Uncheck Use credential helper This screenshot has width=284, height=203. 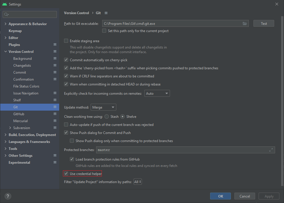tap(66, 174)
